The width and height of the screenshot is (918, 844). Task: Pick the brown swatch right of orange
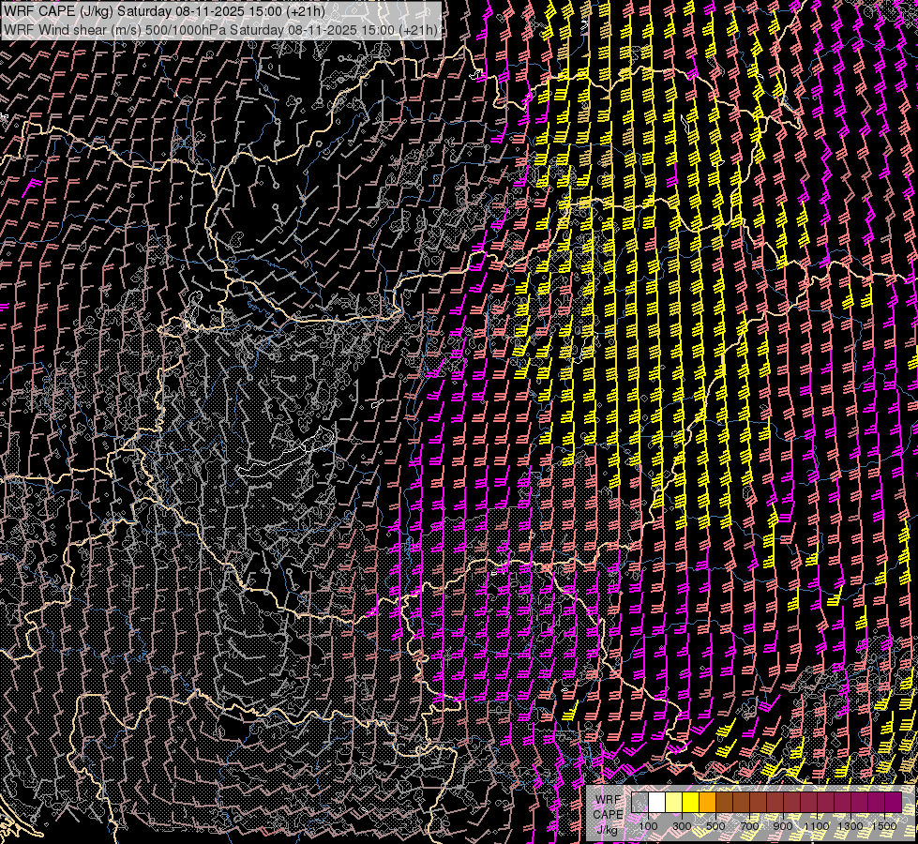(x=724, y=803)
